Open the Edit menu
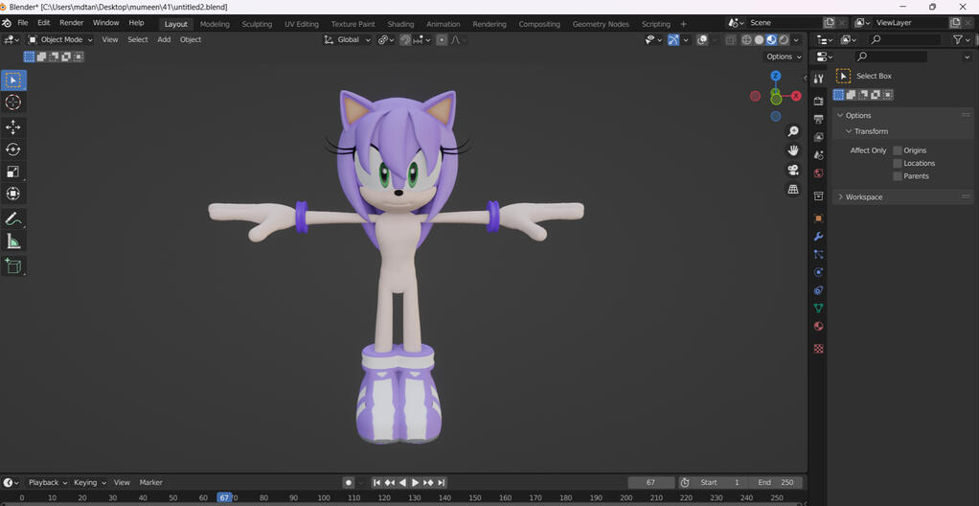The width and height of the screenshot is (979, 506). (x=44, y=22)
